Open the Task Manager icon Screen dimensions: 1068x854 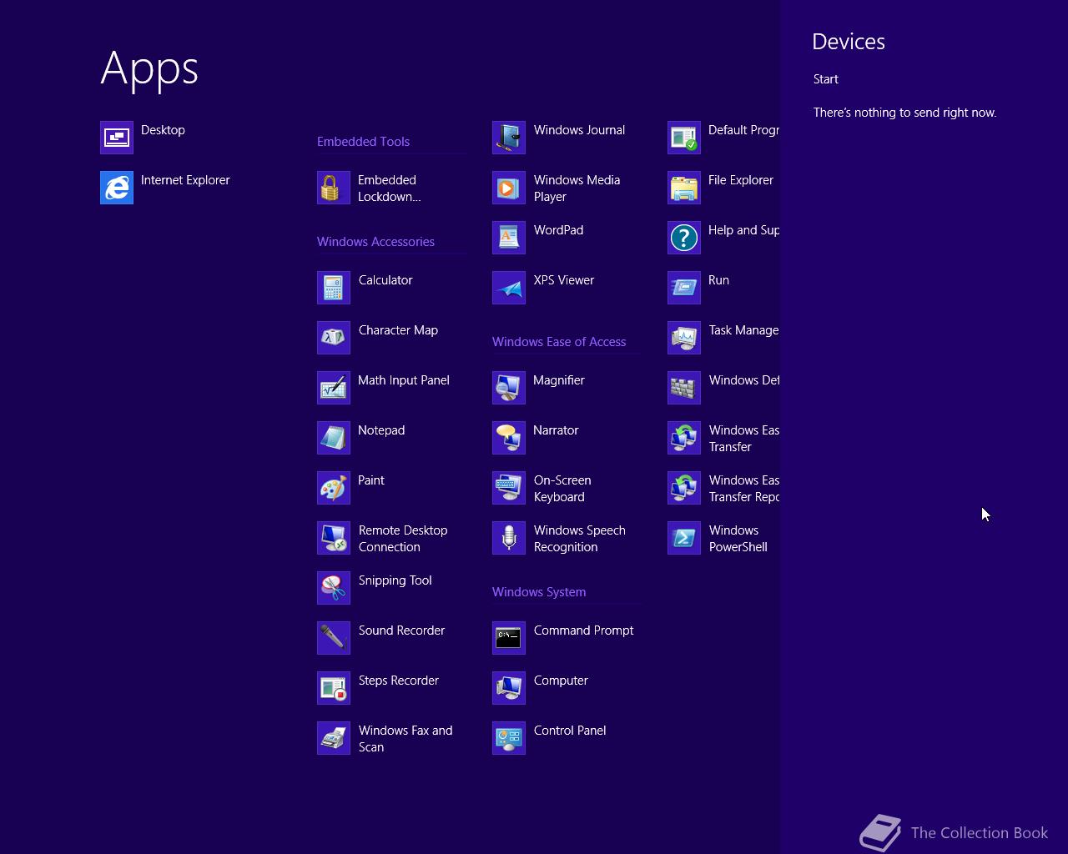[x=684, y=338]
